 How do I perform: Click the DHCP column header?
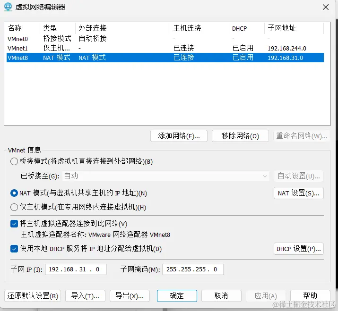point(247,28)
